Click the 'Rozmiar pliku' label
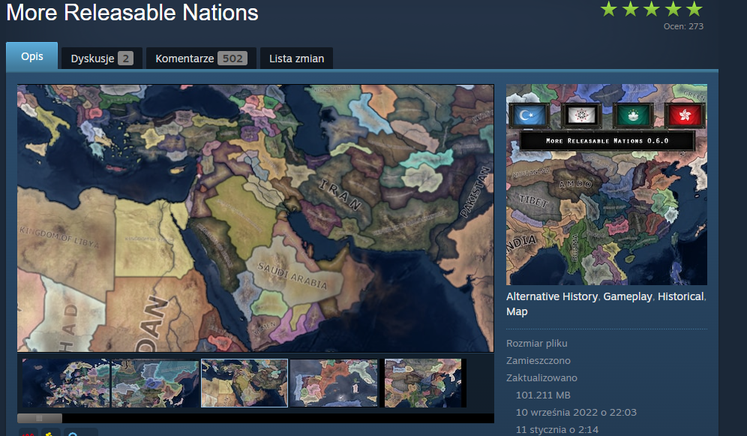 coord(536,343)
